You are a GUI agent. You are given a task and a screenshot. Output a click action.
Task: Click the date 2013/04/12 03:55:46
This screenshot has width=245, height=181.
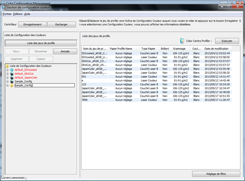(217, 69)
